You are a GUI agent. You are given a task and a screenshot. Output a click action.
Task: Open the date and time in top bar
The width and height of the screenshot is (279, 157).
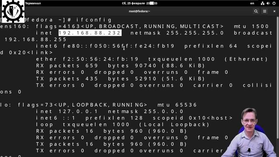[x=139, y=3]
